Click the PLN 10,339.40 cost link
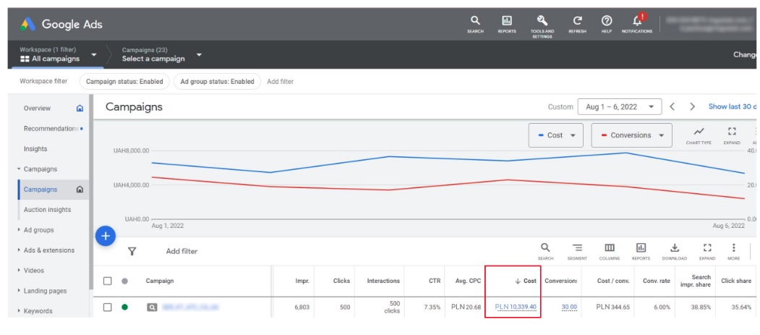The width and height of the screenshot is (760, 335). tap(516, 307)
